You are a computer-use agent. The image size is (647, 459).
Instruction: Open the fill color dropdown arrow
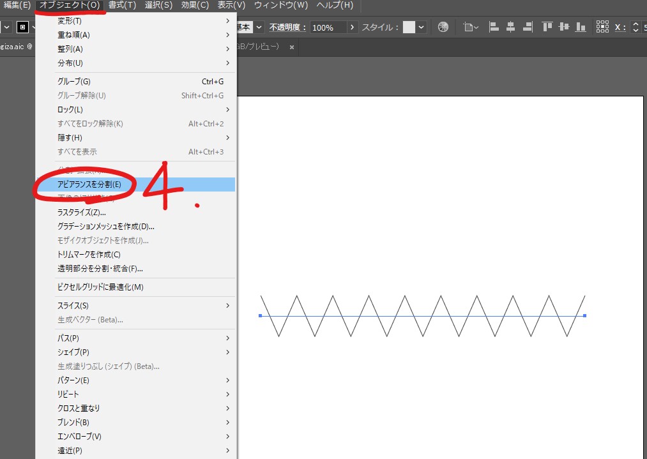(x=6, y=27)
